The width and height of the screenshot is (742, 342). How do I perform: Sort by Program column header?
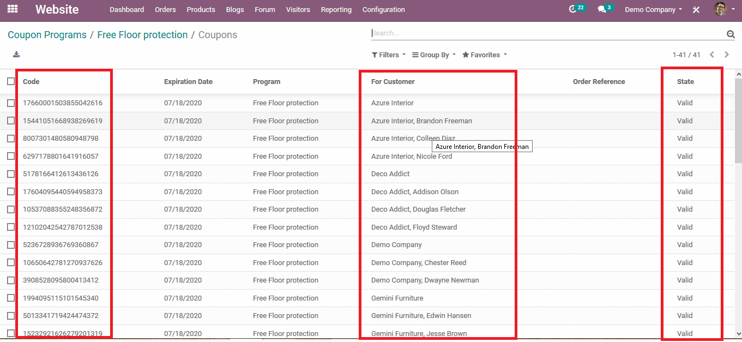point(267,81)
